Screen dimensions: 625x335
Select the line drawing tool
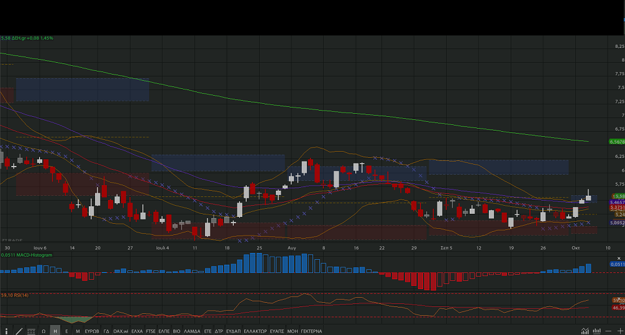pyautogui.click(x=19, y=331)
